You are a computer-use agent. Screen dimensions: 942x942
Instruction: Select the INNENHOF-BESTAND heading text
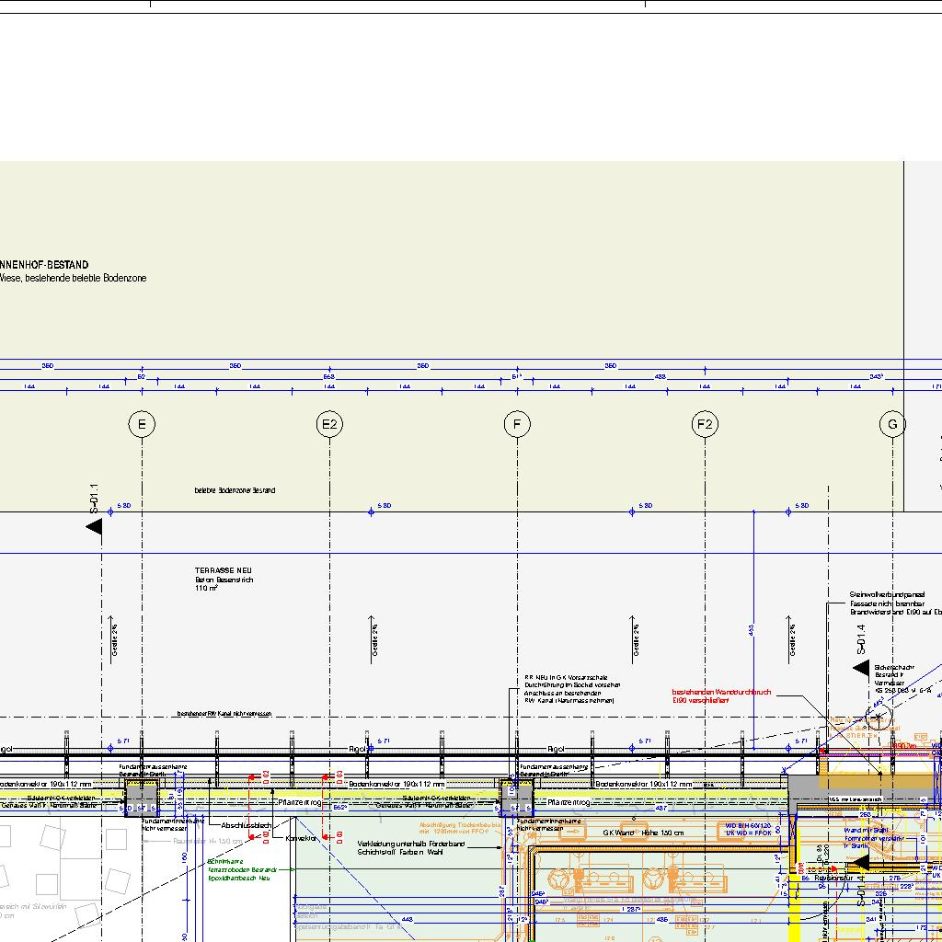pos(46,265)
